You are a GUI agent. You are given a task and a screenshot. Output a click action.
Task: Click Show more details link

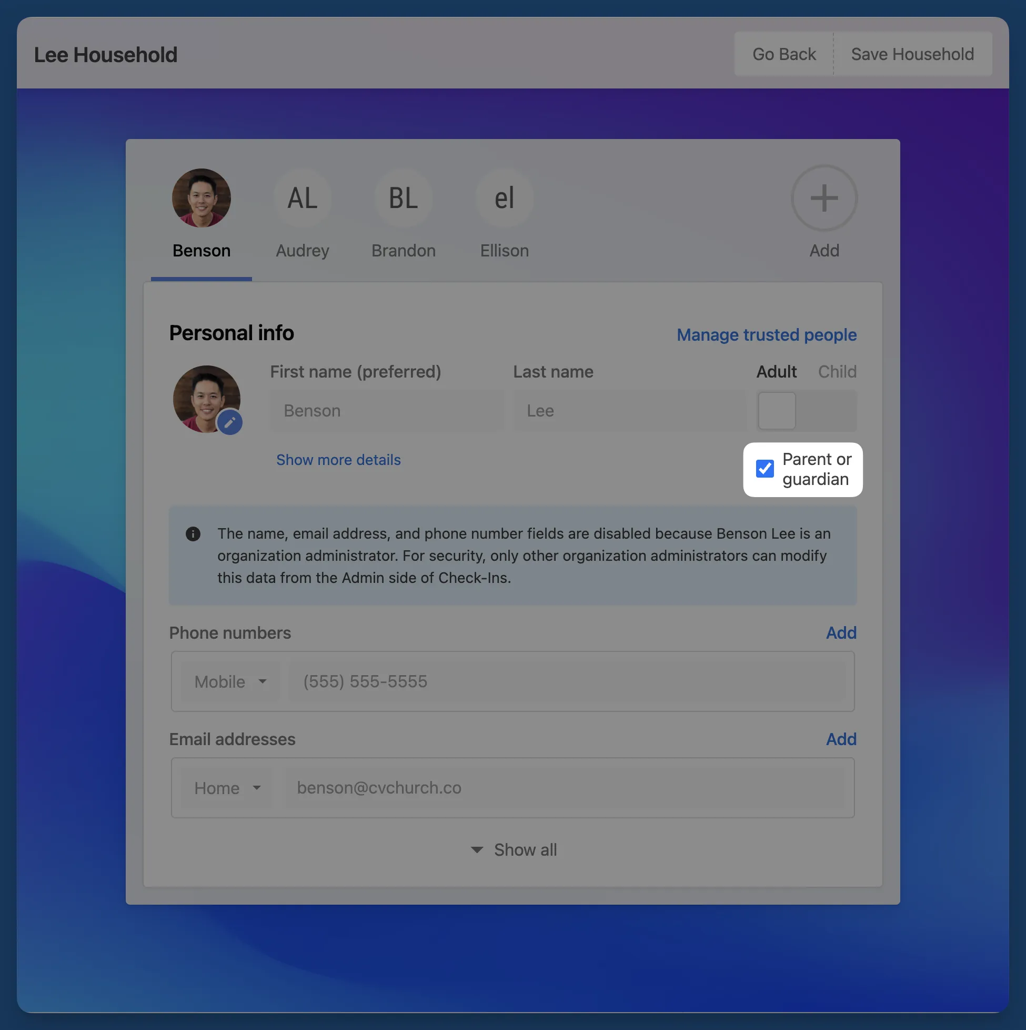point(338,460)
